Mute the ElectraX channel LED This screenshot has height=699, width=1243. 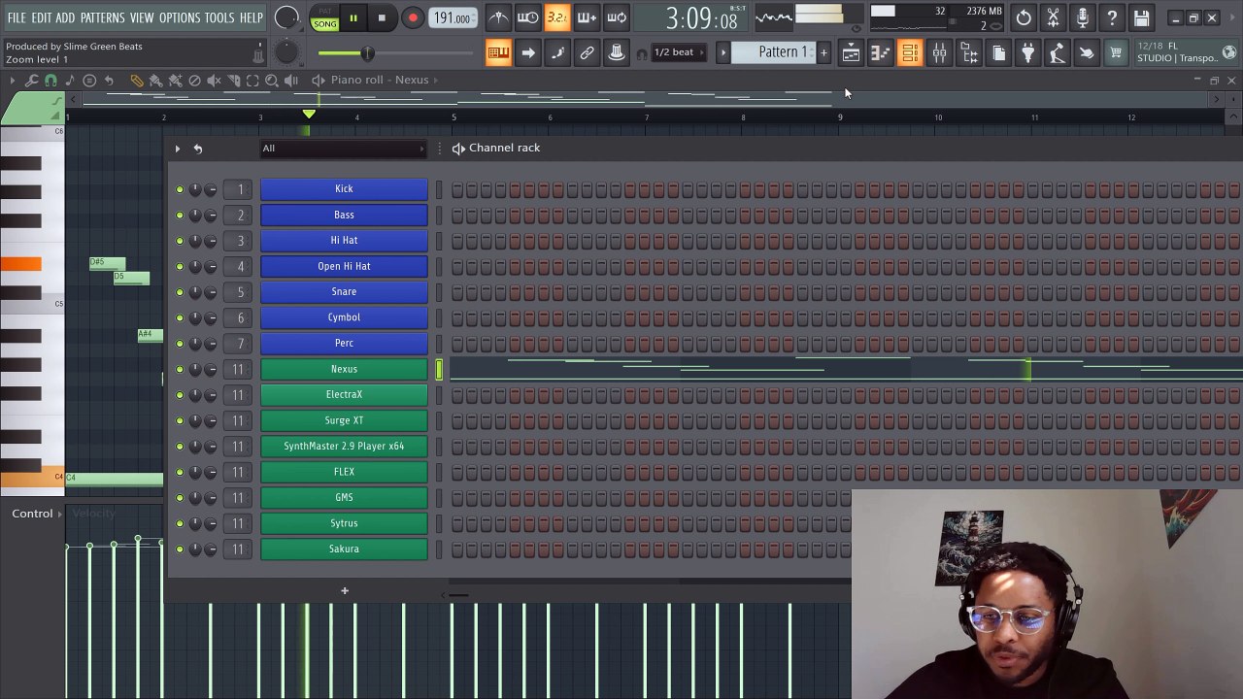coord(180,395)
